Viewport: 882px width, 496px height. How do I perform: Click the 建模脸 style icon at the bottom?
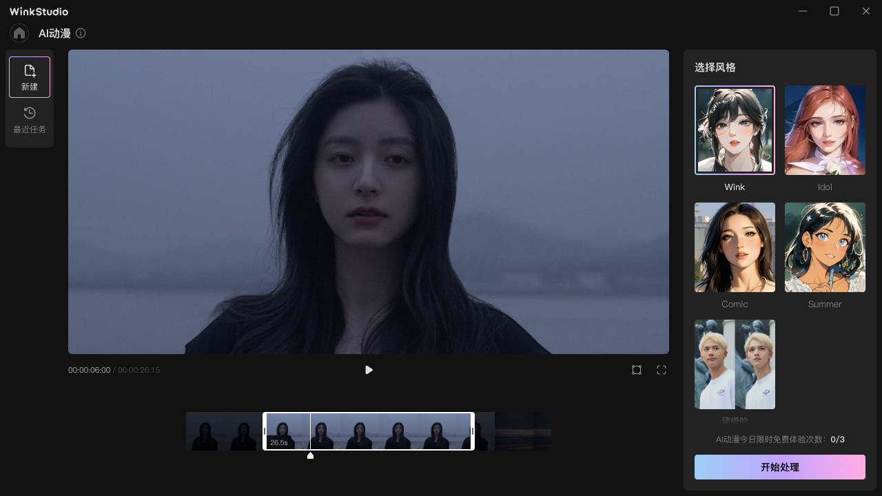735,364
